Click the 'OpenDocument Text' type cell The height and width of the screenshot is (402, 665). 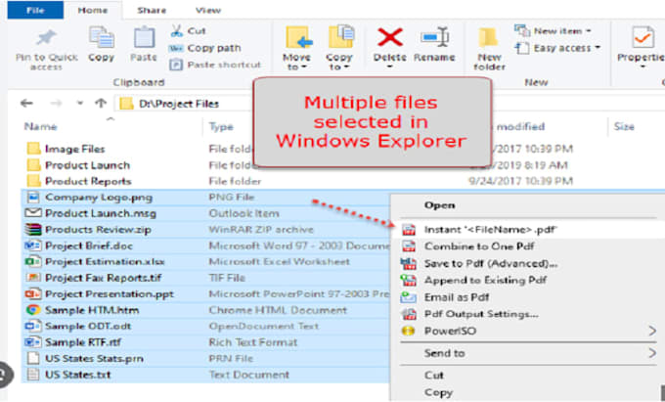click(263, 326)
